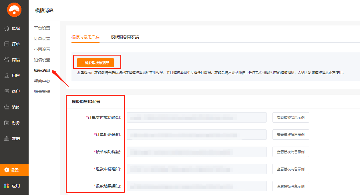Viewport: 360px width, 195px height.
Task: Open the 数据 data chart icon
Action: pyautogui.click(x=7, y=139)
